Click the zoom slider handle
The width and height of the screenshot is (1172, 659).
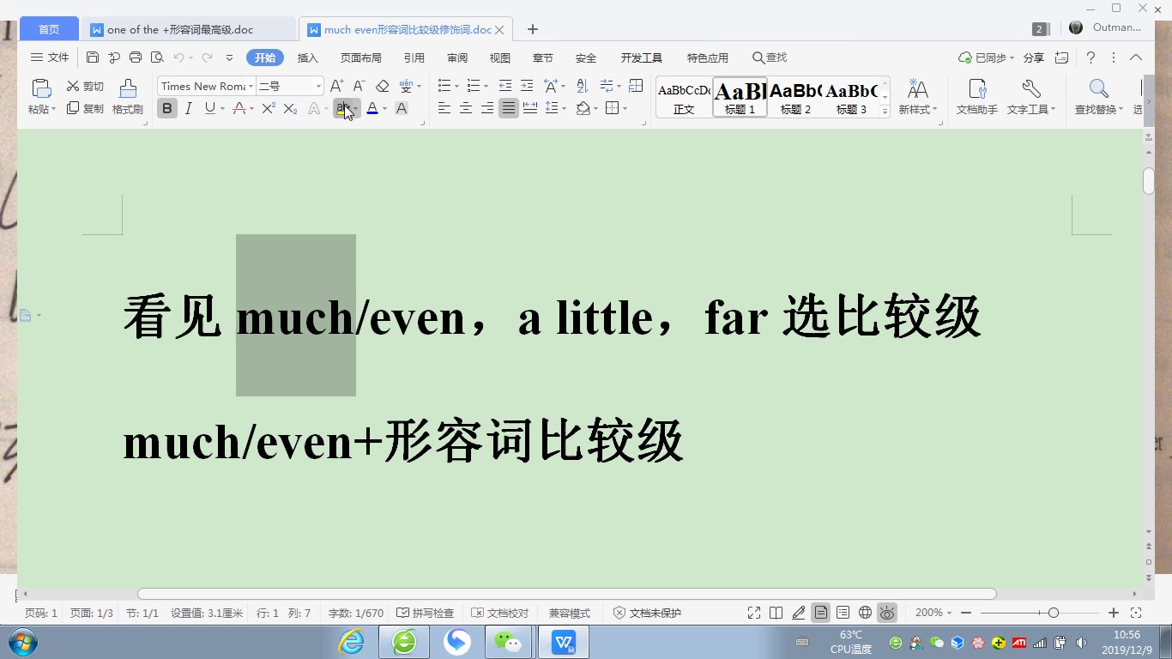pos(1053,613)
